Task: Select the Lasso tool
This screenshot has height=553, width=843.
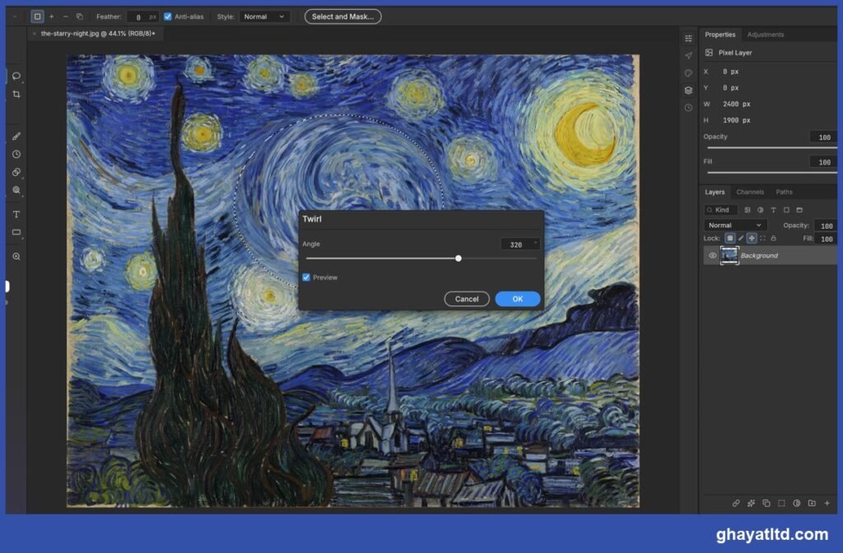Action: pos(16,76)
